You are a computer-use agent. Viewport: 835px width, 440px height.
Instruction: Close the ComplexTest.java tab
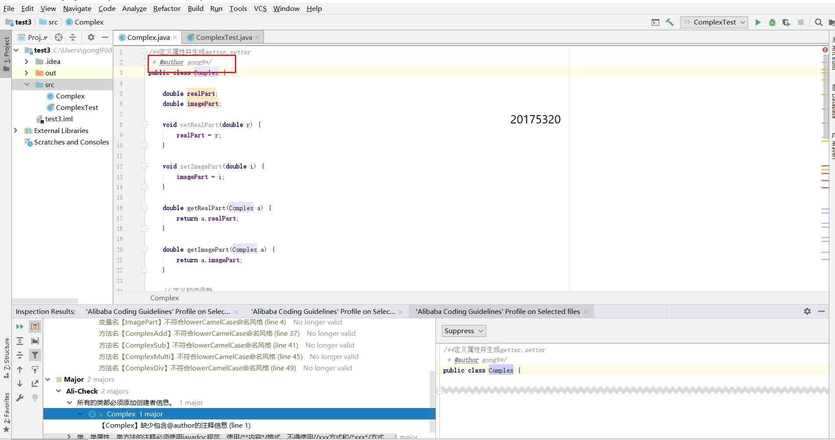(257, 38)
